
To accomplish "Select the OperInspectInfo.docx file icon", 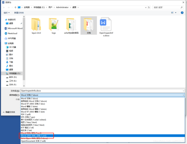I will tap(105, 24).
